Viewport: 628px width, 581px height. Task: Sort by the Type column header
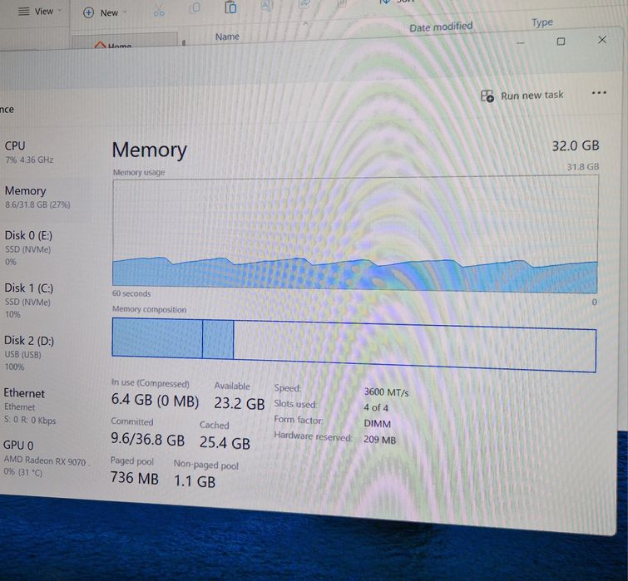tap(541, 22)
